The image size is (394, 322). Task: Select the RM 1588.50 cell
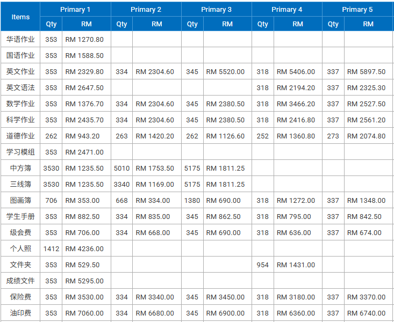pyautogui.click(x=87, y=55)
